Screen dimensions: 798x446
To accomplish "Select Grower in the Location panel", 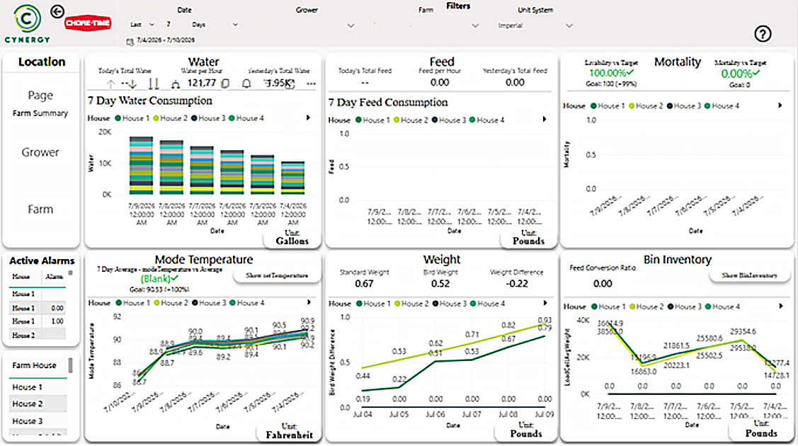I will [x=40, y=152].
